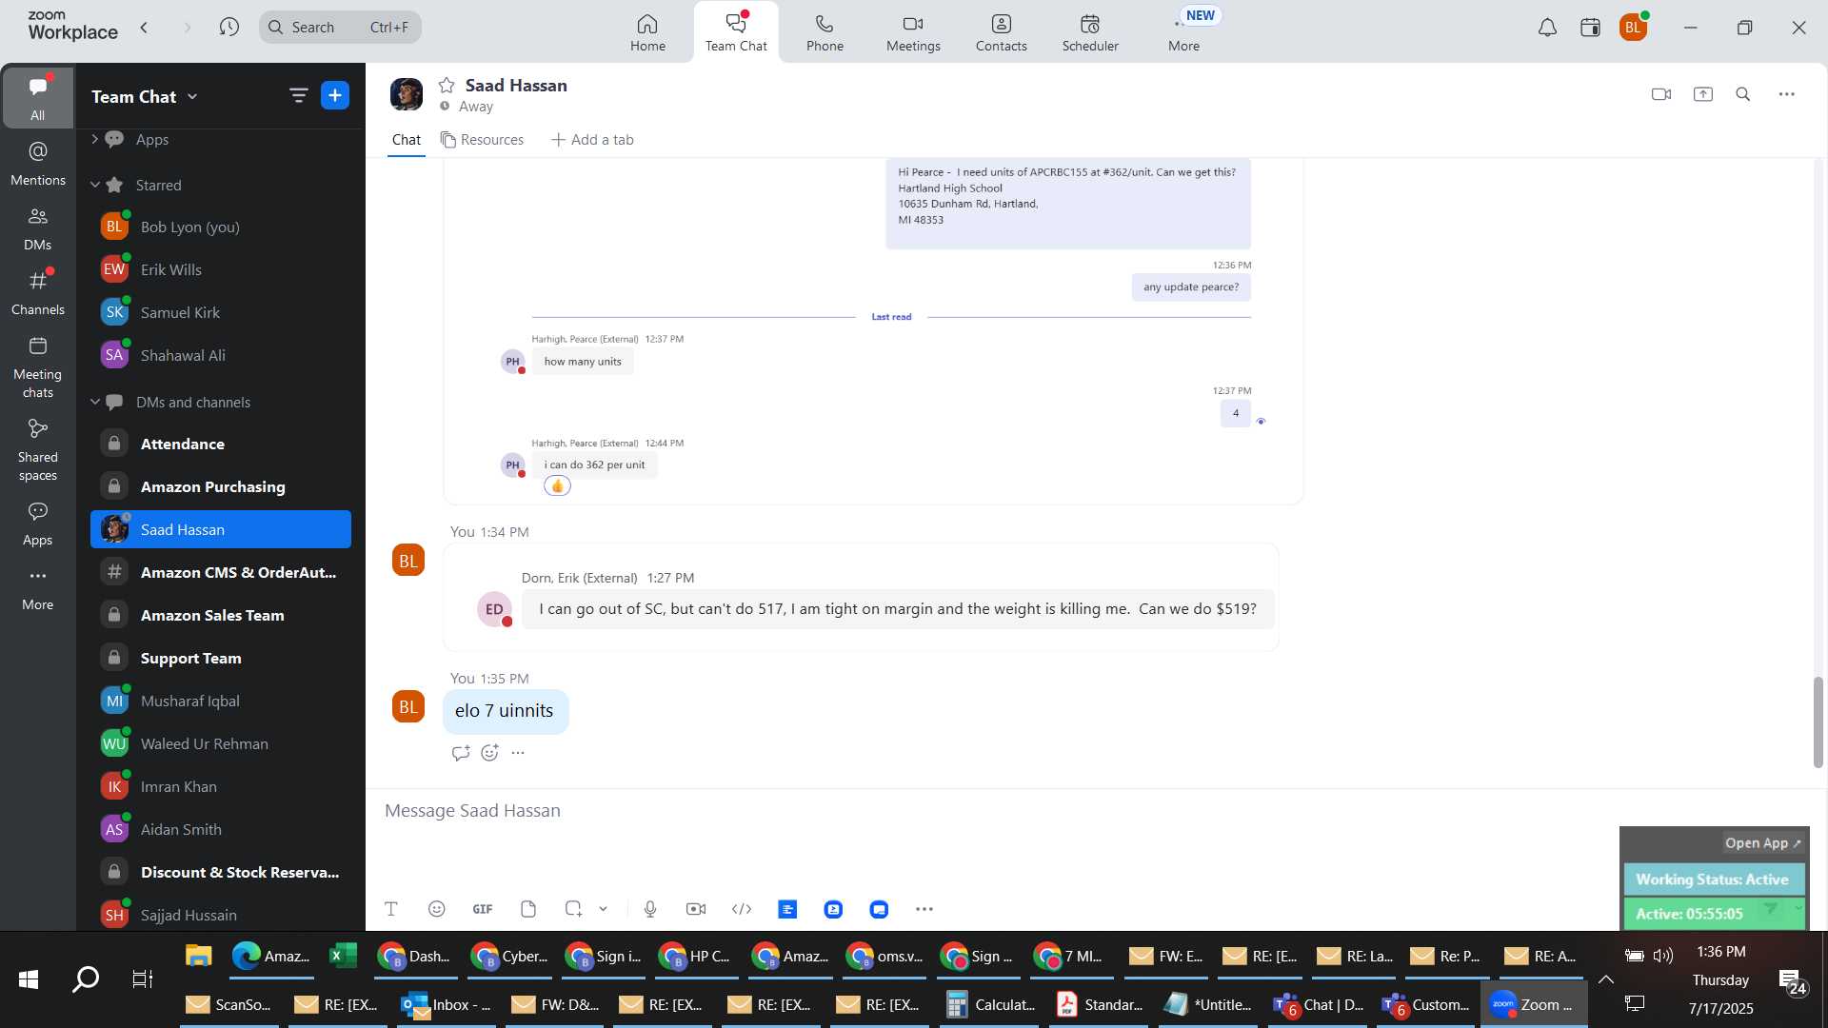
Task: Click the blue new chat plus button
Action: click(x=335, y=95)
